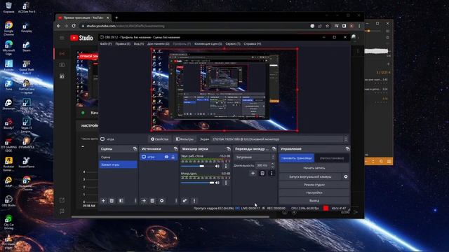Click Свойства properties button in source toolbar
Screen dimensions: 449x252
[x=159, y=139]
